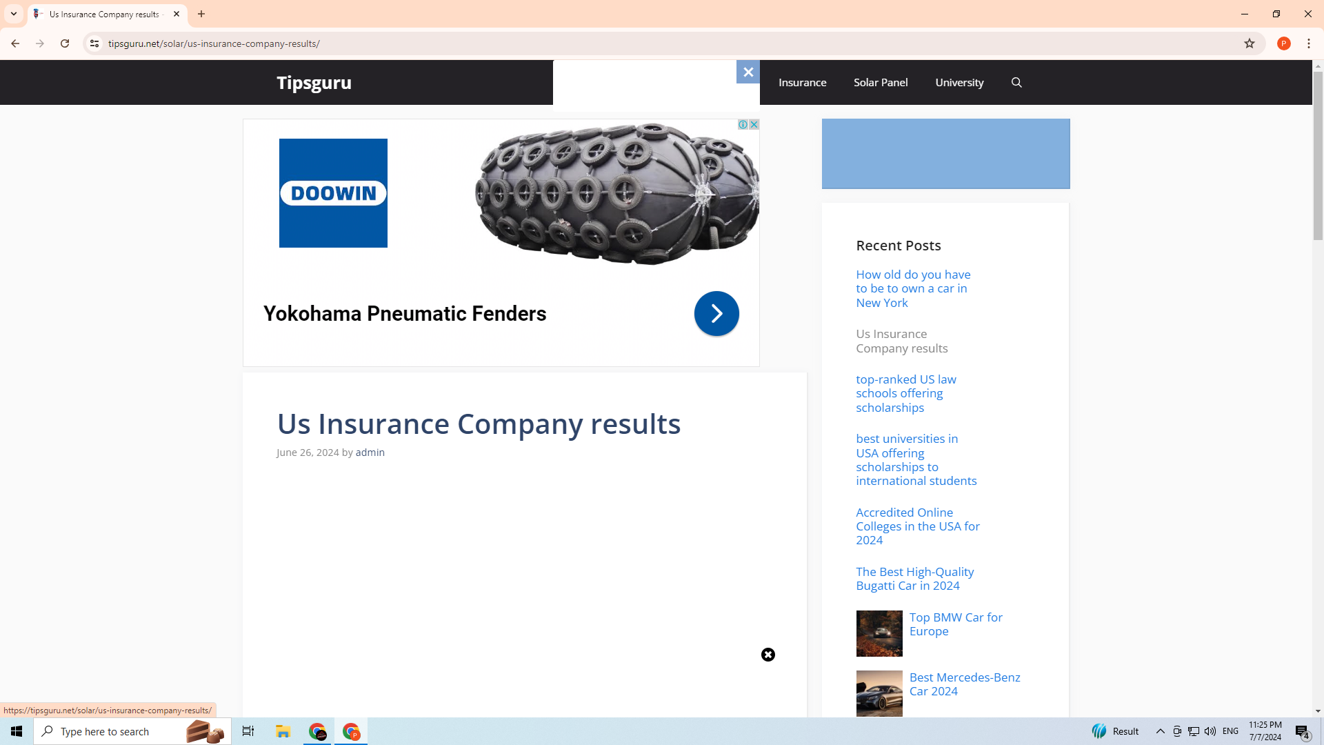
Task: Expand the tab search dropdown arrow
Action: point(14,14)
